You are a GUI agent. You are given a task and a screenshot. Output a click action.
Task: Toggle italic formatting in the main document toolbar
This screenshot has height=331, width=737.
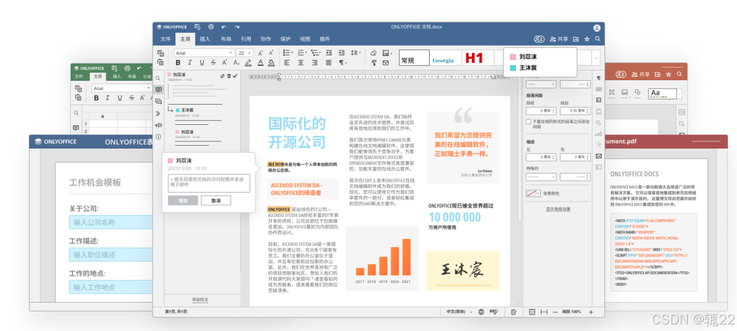190,62
